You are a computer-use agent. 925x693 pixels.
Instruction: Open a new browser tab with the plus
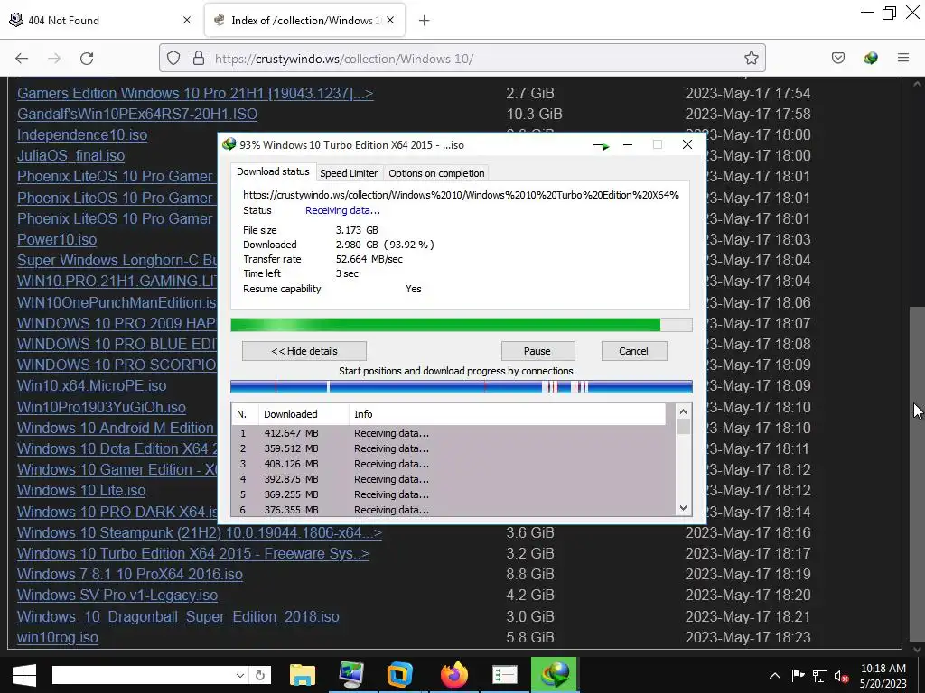point(425,21)
